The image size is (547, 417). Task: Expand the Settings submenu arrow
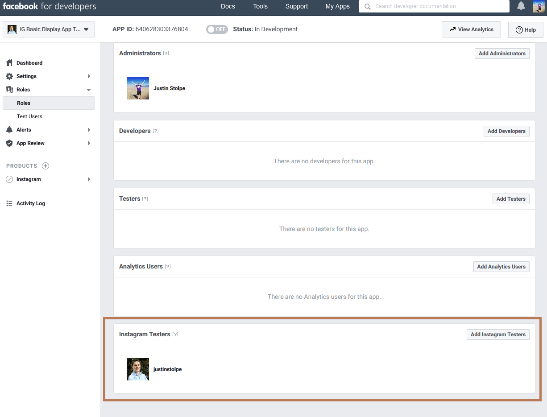click(89, 76)
